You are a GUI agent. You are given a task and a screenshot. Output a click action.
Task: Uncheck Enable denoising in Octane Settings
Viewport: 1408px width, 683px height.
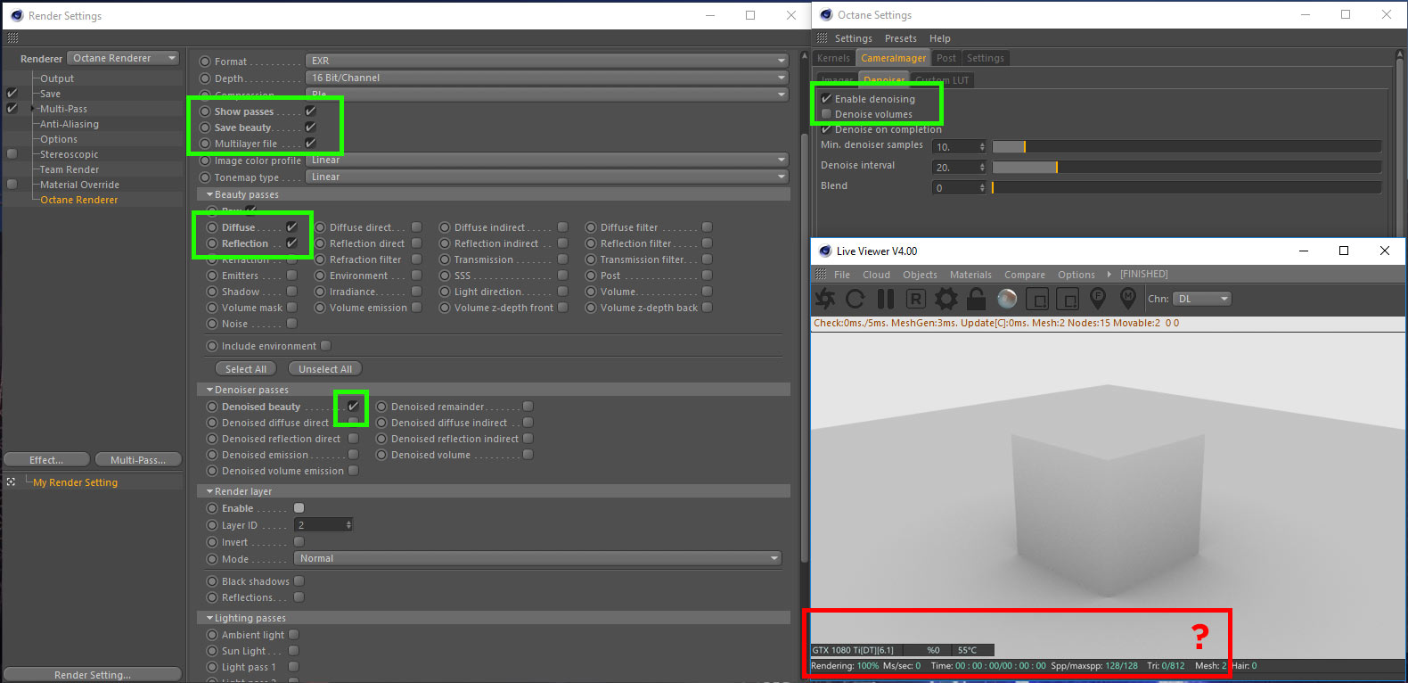point(826,99)
